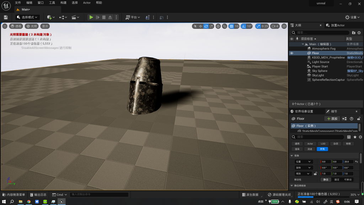Open the 旋转 transform type dropdown

[303, 168]
